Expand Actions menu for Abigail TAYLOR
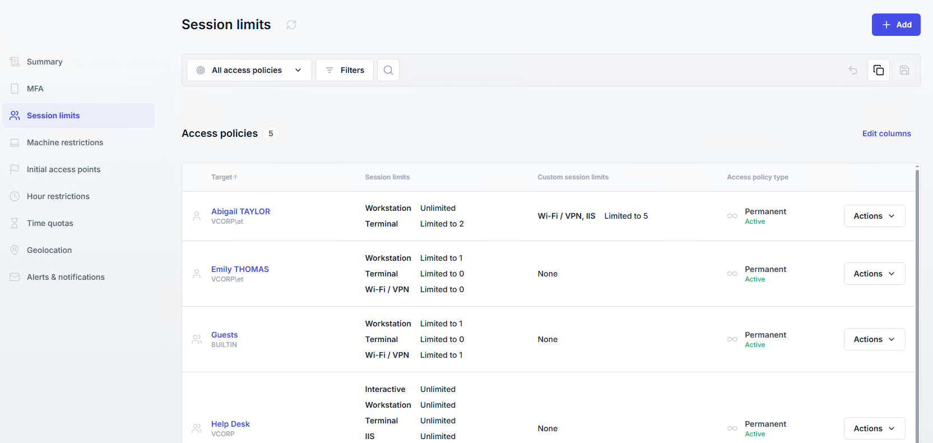The height and width of the screenshot is (443, 933). (x=874, y=216)
